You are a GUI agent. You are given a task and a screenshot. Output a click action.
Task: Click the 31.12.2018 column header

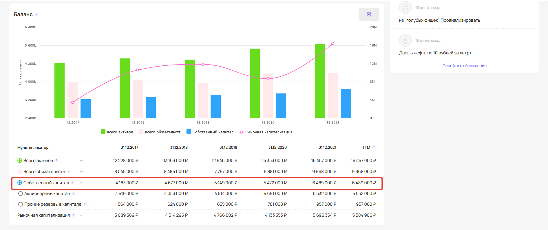(179, 147)
